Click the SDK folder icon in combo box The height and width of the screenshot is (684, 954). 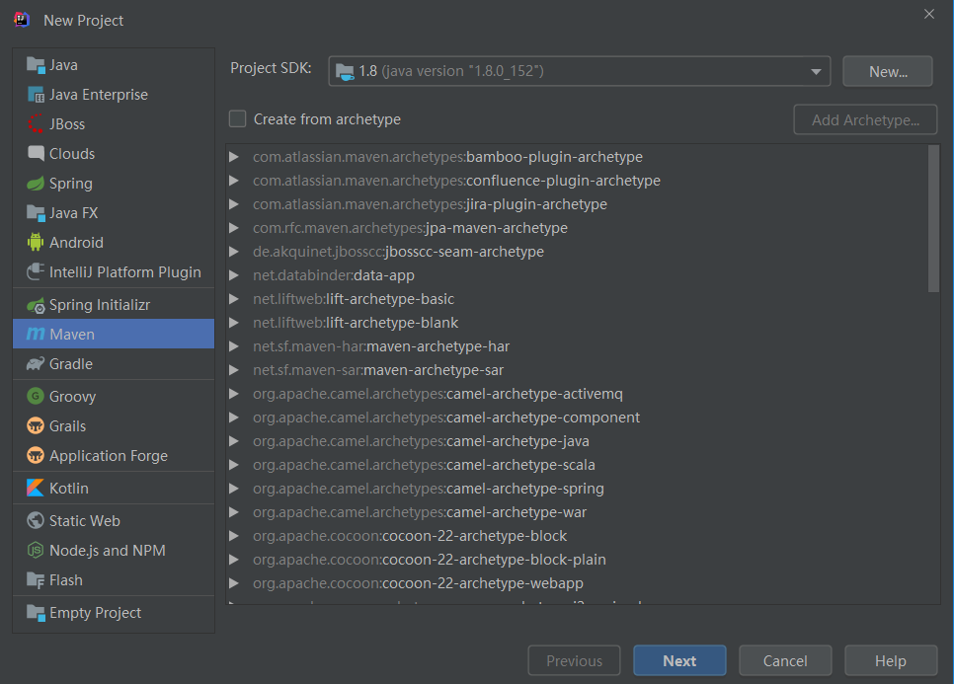(345, 72)
